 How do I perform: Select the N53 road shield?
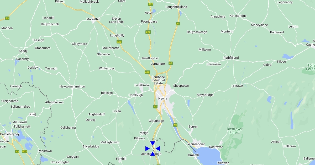click(x=25, y=151)
